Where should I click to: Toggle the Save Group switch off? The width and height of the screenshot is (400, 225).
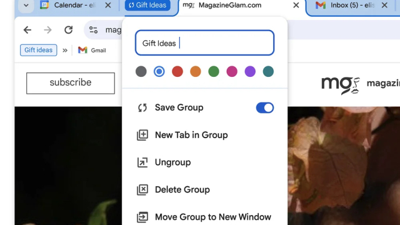(265, 107)
